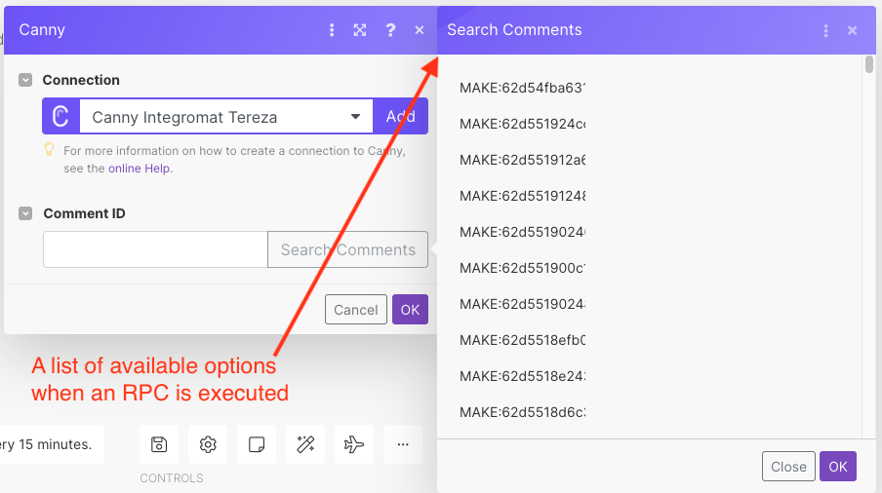
Task: Click the Add connection button
Action: tap(400, 117)
